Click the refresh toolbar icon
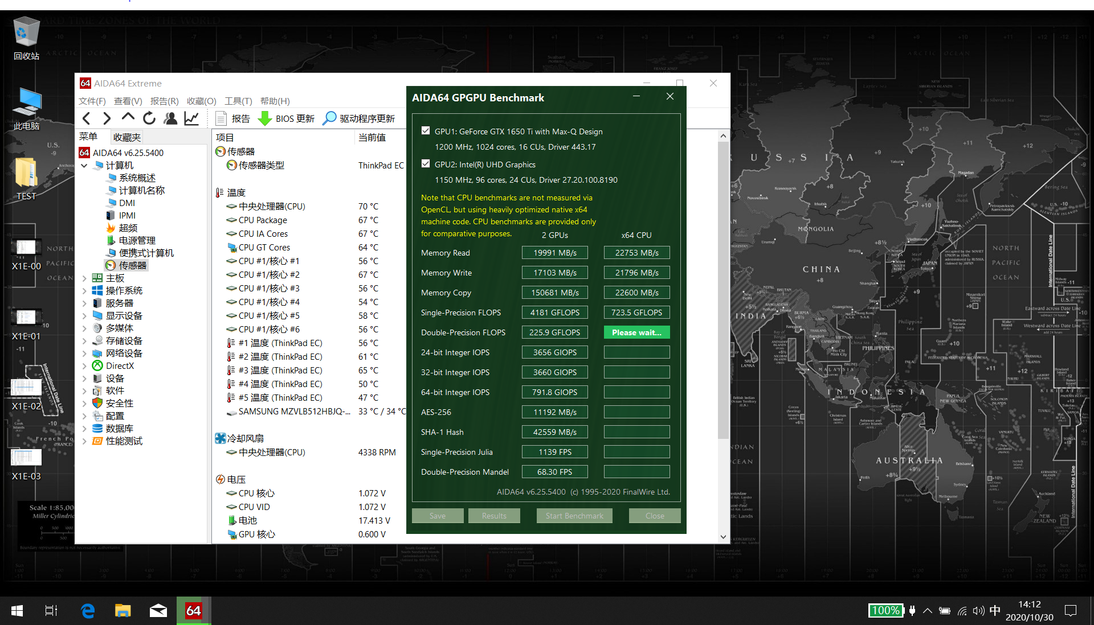The image size is (1094, 625). coord(149,118)
